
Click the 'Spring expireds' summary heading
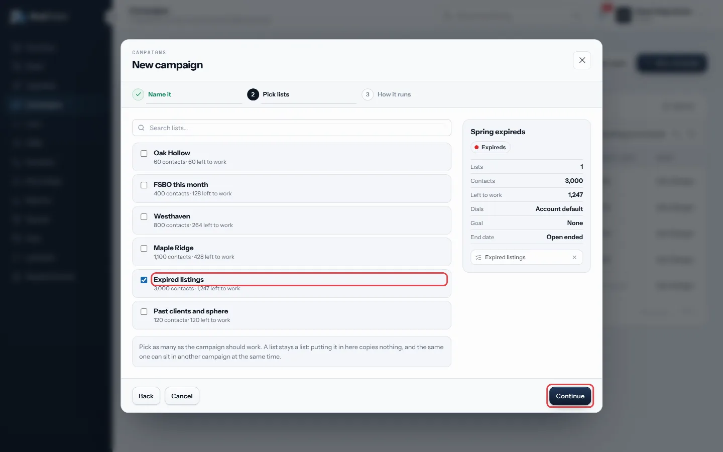coord(498,132)
